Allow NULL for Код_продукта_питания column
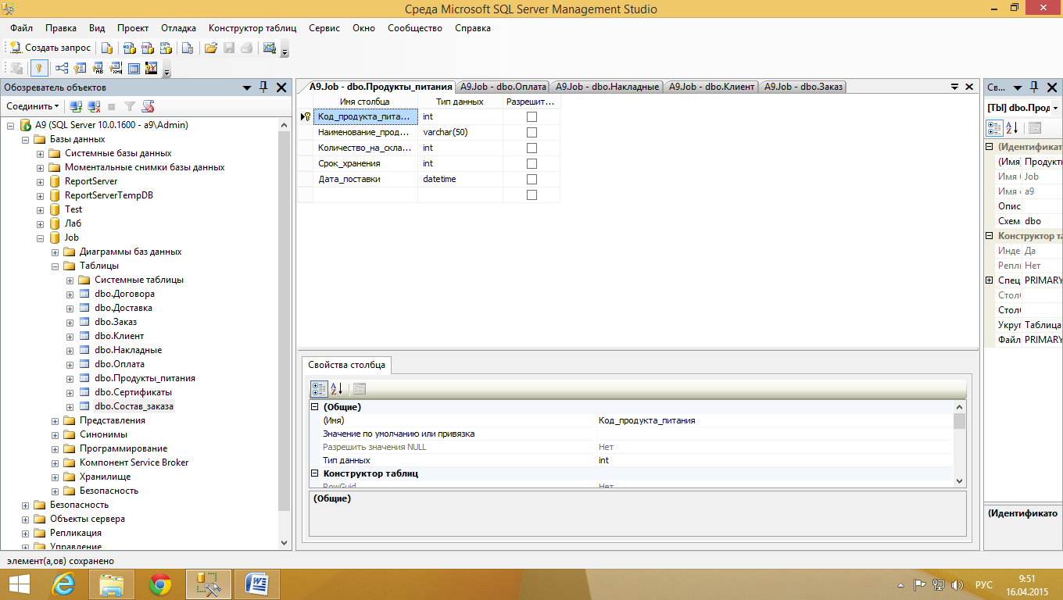This screenshot has width=1063, height=600. click(531, 116)
